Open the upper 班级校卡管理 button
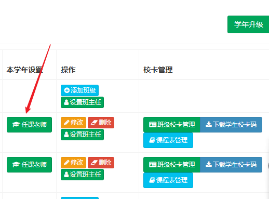 coord(172,125)
